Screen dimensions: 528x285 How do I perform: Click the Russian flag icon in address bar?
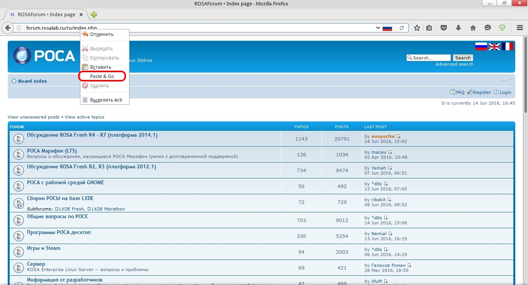pyautogui.click(x=387, y=28)
